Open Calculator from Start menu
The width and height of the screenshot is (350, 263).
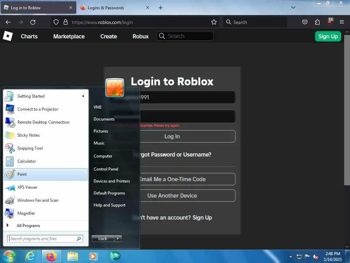point(46,161)
